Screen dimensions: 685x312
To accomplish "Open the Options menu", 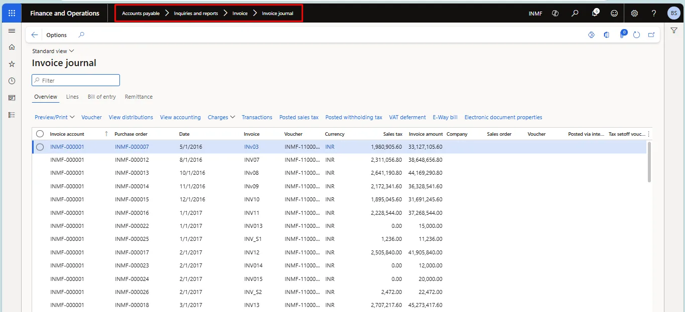I will [57, 35].
